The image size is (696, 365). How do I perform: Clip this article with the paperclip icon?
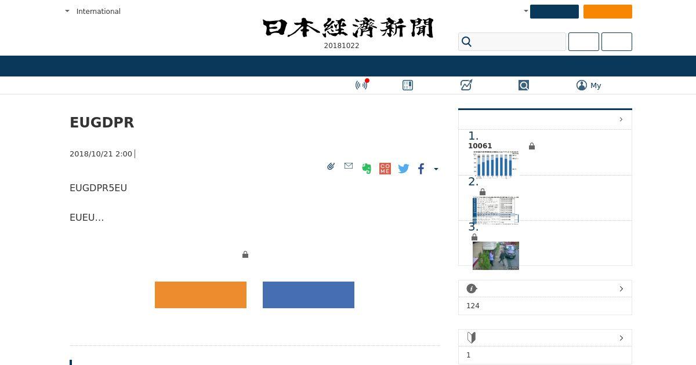[331, 166]
